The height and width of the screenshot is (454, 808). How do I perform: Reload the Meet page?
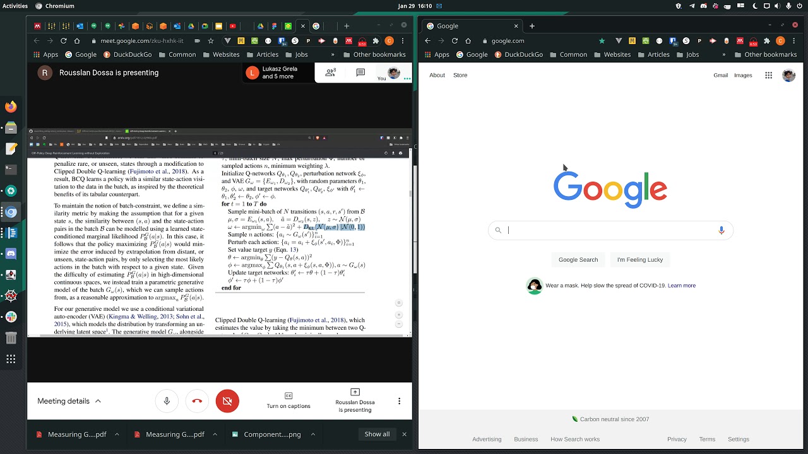pos(64,41)
